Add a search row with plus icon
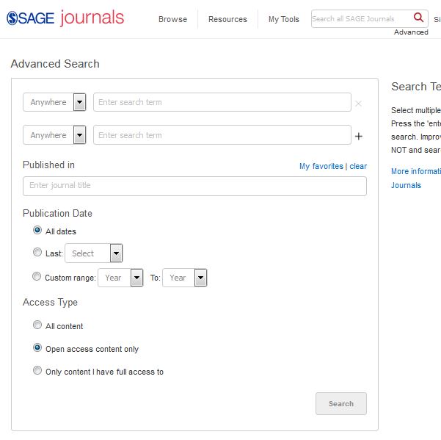Viewport: 441px width, 440px height. [x=359, y=136]
